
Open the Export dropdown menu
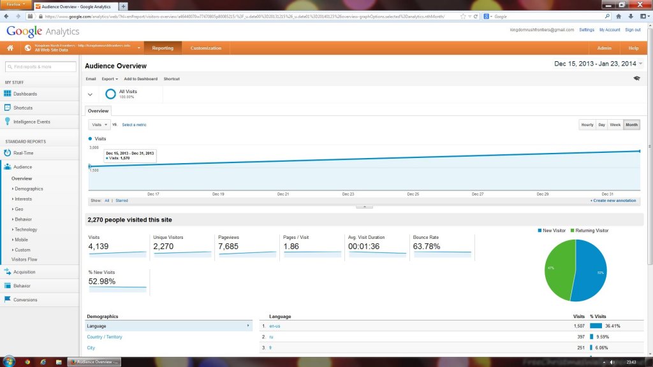110,78
